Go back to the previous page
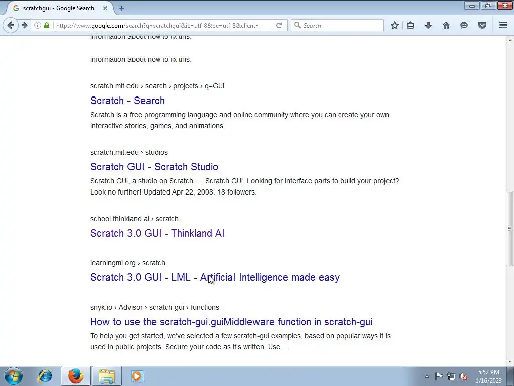Screen dimensions: 514x386 [11, 25]
